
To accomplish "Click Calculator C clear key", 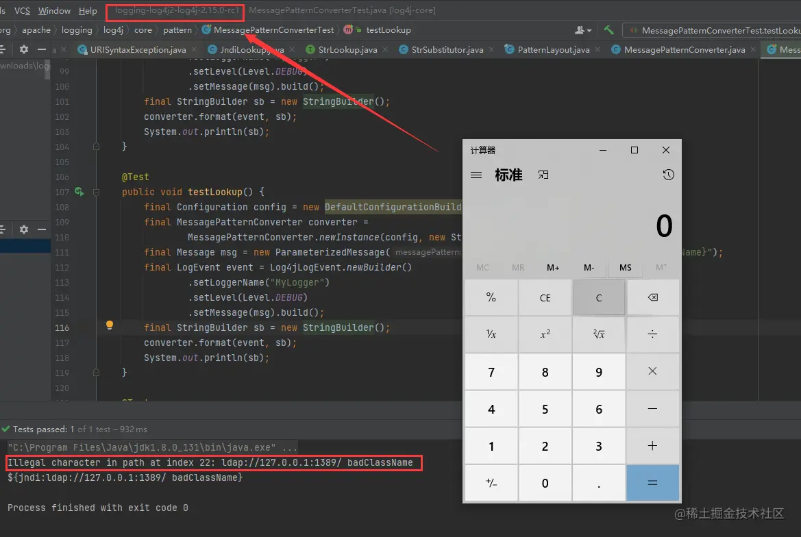I will point(599,297).
